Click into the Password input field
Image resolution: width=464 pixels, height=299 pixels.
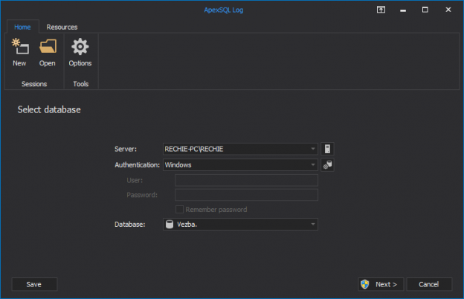tap(247, 195)
